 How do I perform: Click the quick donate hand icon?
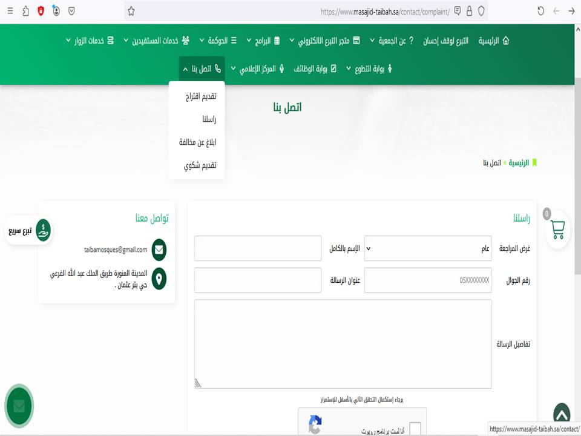pos(44,231)
